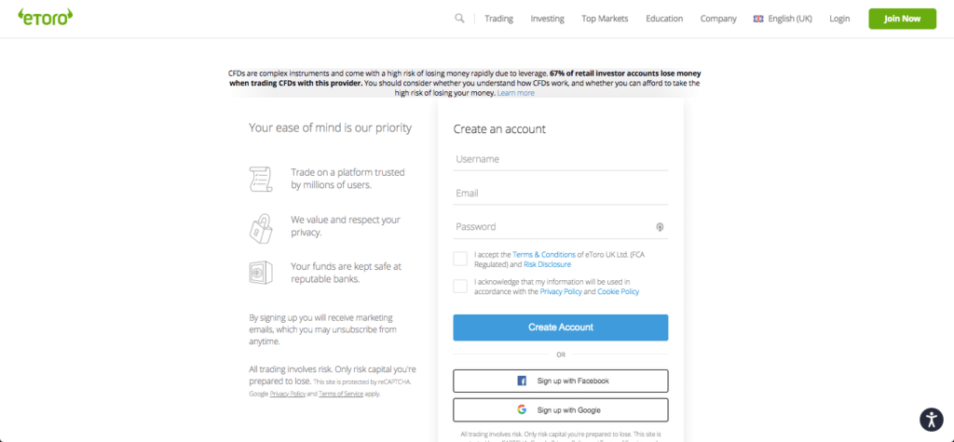Image resolution: width=954 pixels, height=442 pixels.
Task: Open the search magnifier icon
Action: click(x=459, y=19)
